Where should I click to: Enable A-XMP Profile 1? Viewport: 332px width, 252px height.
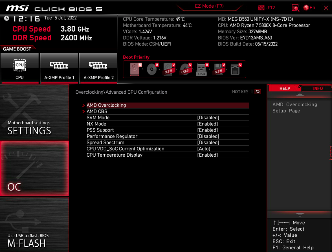coord(59,68)
